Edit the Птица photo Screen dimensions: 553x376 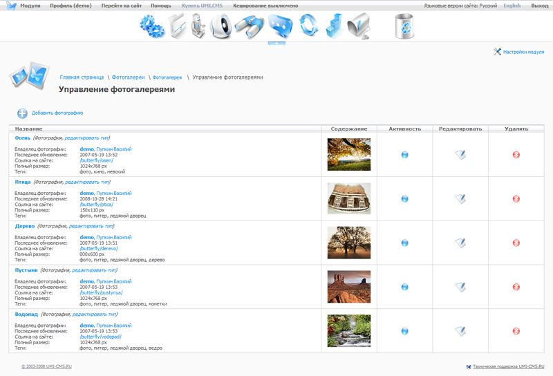[460, 198]
